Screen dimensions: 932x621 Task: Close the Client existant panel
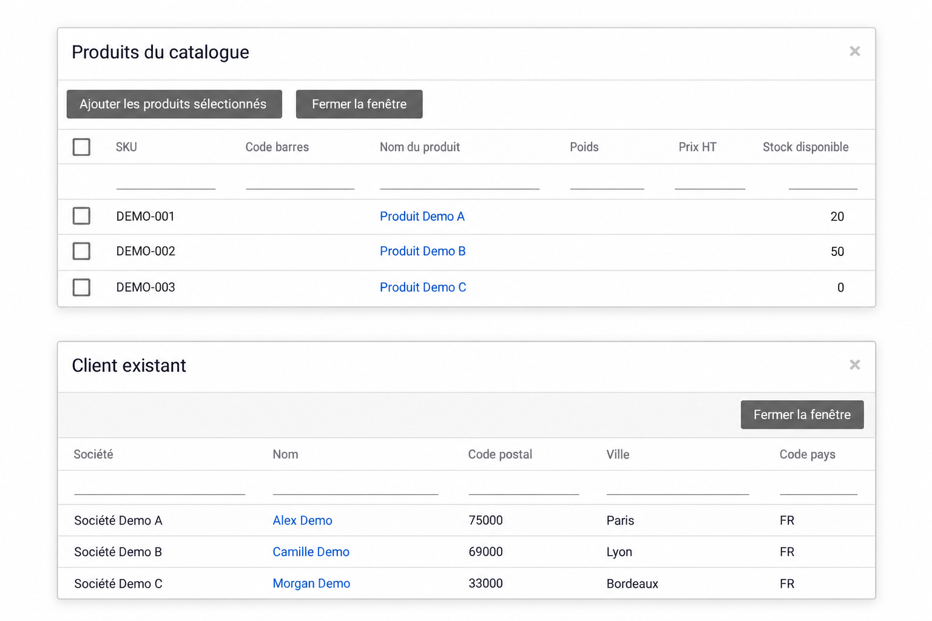(x=854, y=365)
